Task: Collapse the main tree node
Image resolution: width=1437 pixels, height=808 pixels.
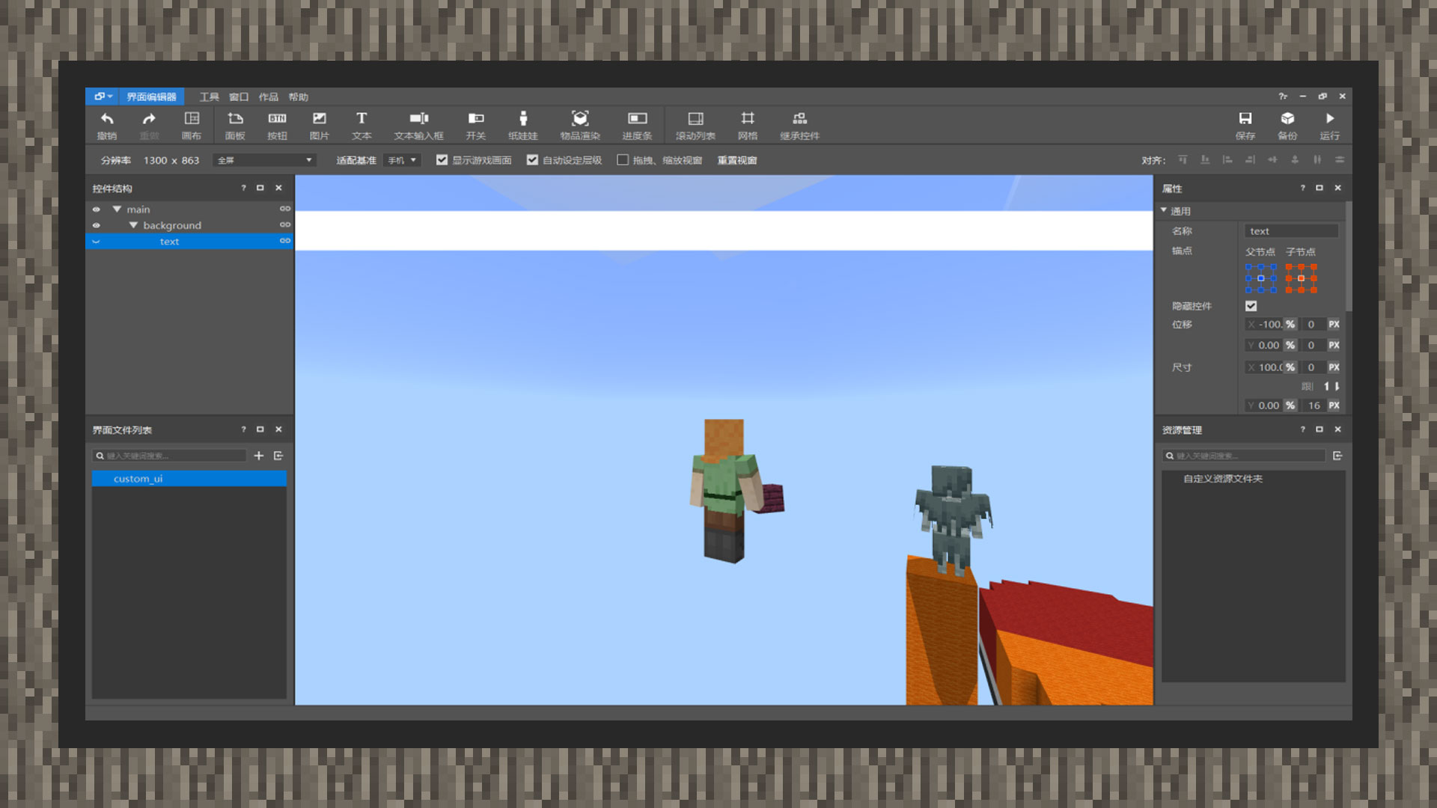Action: point(117,209)
